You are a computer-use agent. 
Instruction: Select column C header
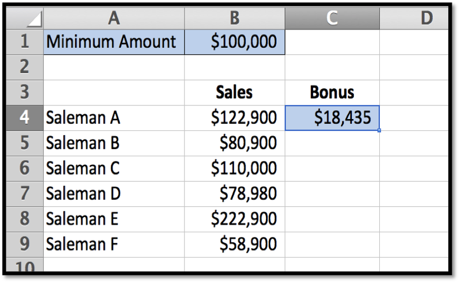[332, 19]
